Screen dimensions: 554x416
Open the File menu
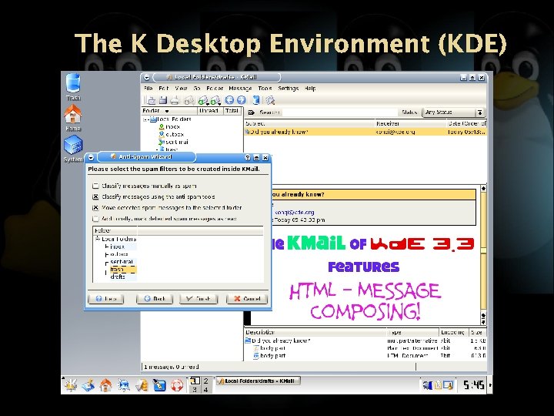click(148, 89)
